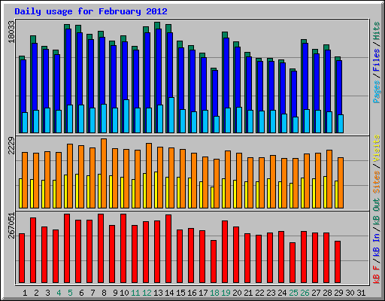Image resolution: width=385 pixels, height=301 pixels.
Task: Click the orange sites bar for day 1
Action: [25, 180]
